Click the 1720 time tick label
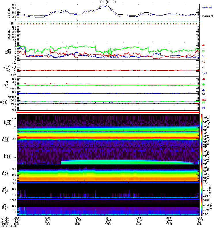Screen dimensions: 216x230 pos(139,224)
